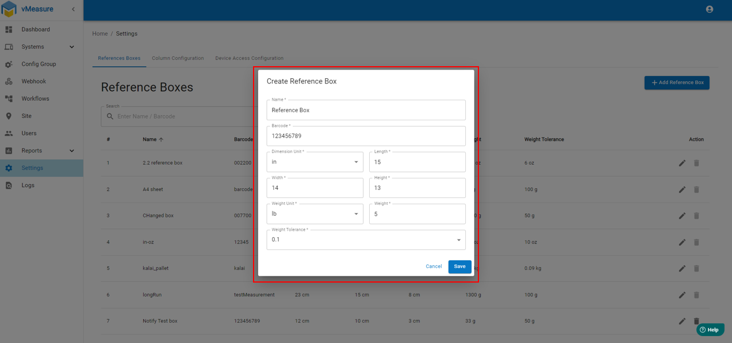Screen dimensions: 732x343
Task: Click the Barcode field with 123456789
Action: pyautogui.click(x=366, y=136)
